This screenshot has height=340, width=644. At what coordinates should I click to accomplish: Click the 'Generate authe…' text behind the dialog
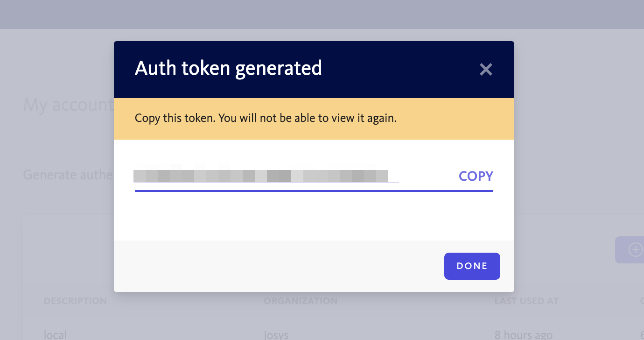pos(68,175)
